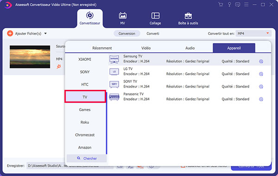Click the SONY TV icon
The width and height of the screenshot is (278, 176).
tap(114, 84)
